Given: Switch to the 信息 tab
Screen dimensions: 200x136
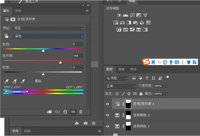Looking at the screenshot, I should point(18,11).
